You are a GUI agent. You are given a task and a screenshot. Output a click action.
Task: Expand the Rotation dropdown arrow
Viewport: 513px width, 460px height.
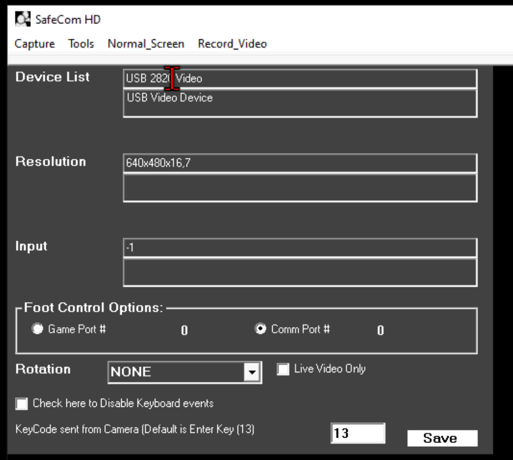(252, 372)
